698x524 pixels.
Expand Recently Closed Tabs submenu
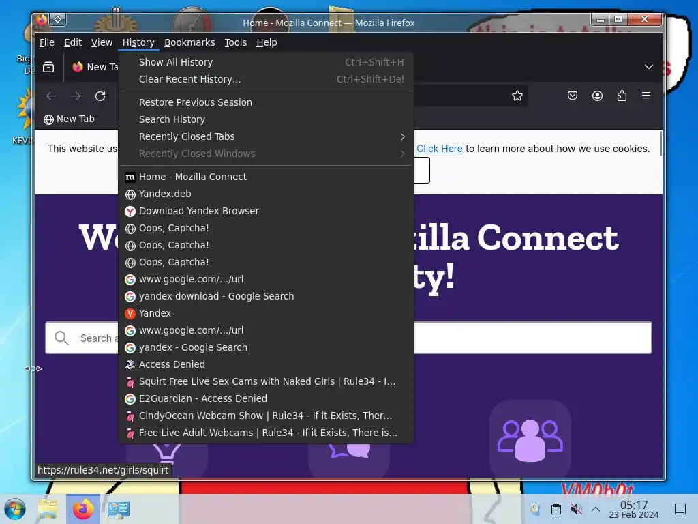click(267, 136)
